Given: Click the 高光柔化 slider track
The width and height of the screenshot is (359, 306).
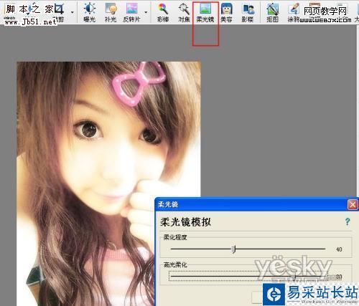Looking at the screenshot, I should 248,277.
